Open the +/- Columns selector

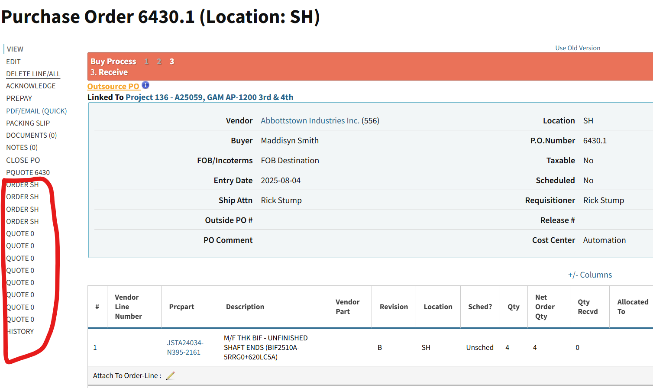pyautogui.click(x=590, y=275)
